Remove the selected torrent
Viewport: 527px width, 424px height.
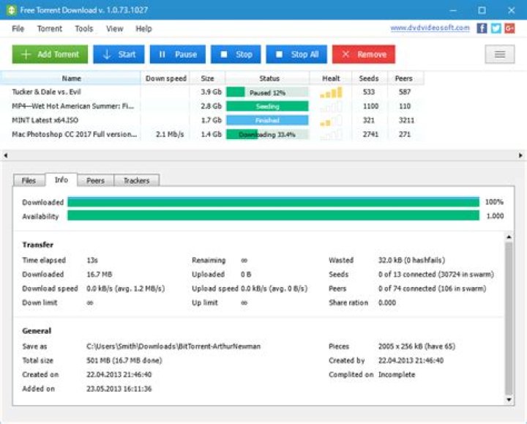(x=364, y=54)
